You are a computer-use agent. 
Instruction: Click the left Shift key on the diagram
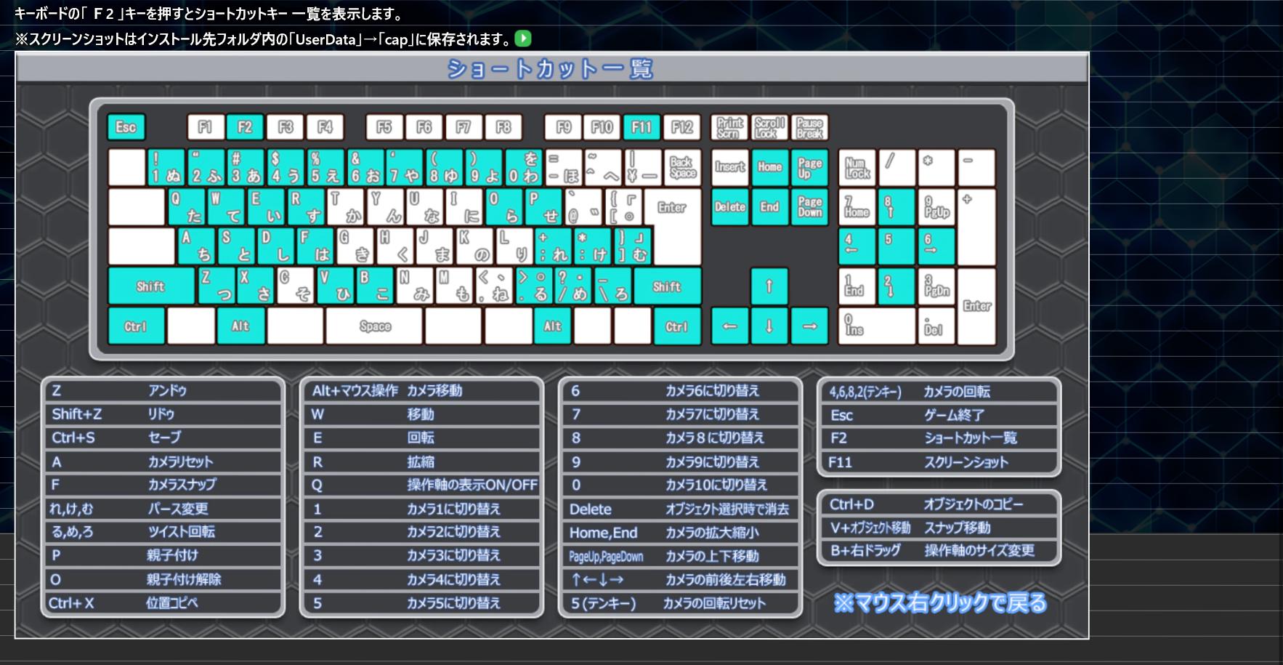(151, 286)
